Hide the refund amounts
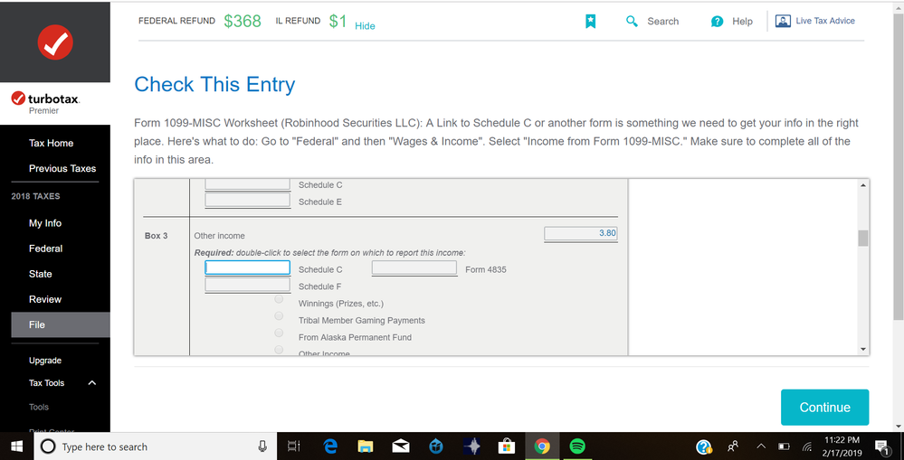Image resolution: width=904 pixels, height=460 pixels. coord(365,26)
